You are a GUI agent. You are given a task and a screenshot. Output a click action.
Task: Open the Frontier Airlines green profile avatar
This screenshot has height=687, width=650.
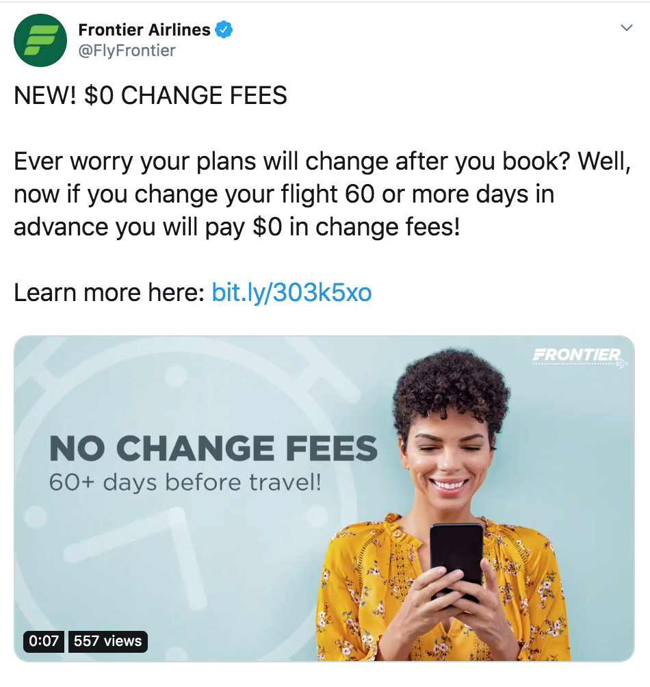[40, 40]
